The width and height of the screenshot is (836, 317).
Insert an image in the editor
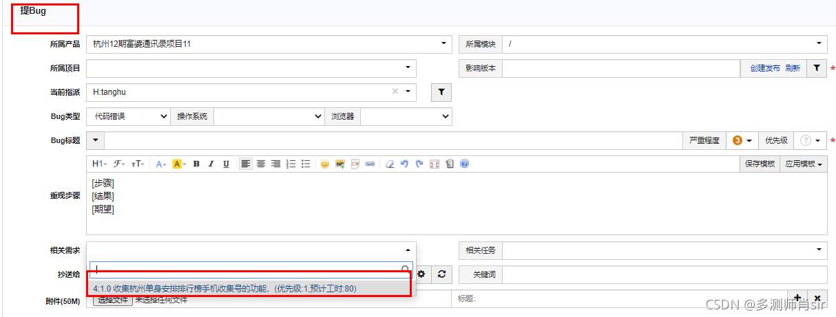340,164
